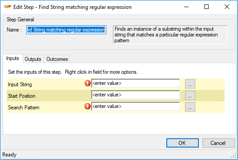
Task: Open the Search Pattern browse ellipsis button
Action: [190, 107]
